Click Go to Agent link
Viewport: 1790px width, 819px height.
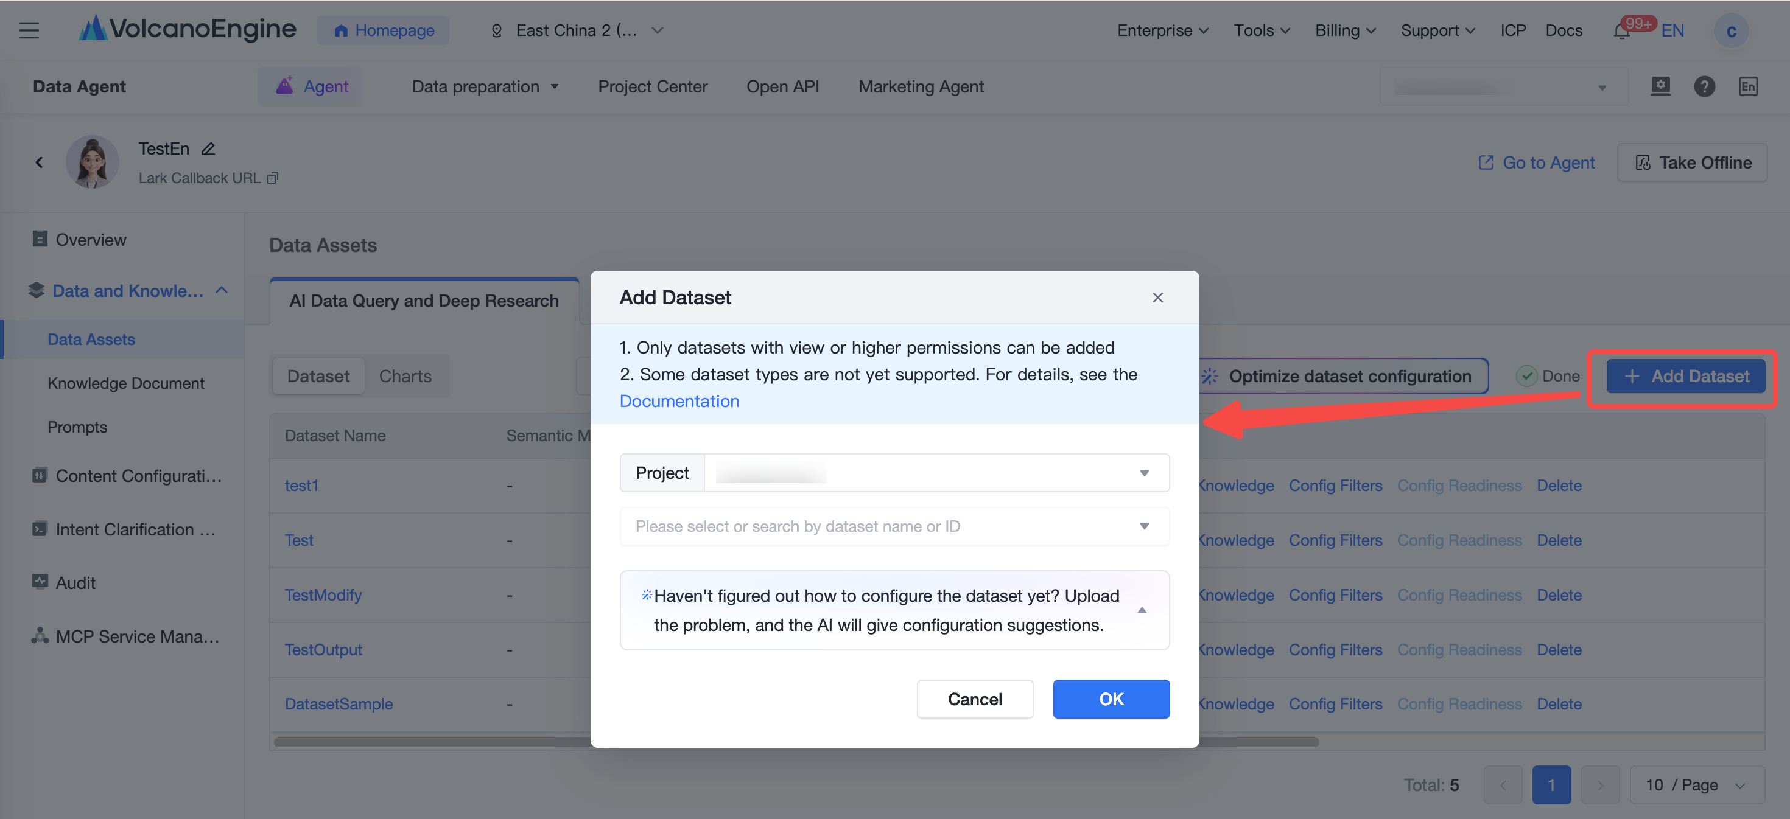(x=1536, y=162)
